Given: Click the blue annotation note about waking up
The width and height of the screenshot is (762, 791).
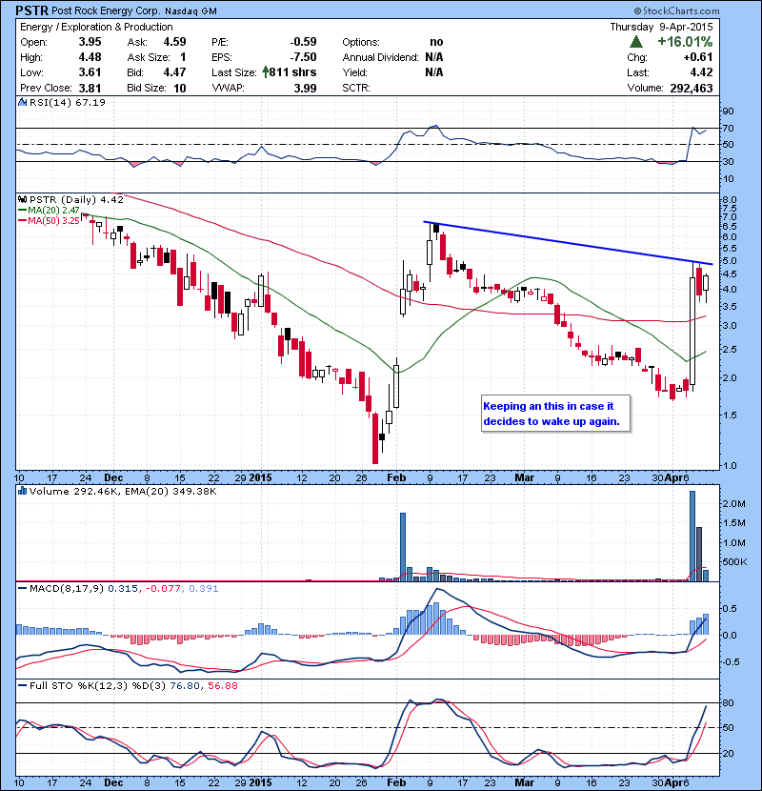Looking at the screenshot, I should (555, 414).
